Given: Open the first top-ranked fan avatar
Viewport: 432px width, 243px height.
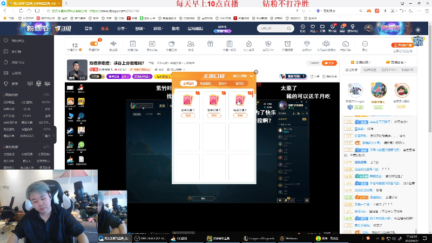Looking at the screenshot, I should (x=355, y=90).
